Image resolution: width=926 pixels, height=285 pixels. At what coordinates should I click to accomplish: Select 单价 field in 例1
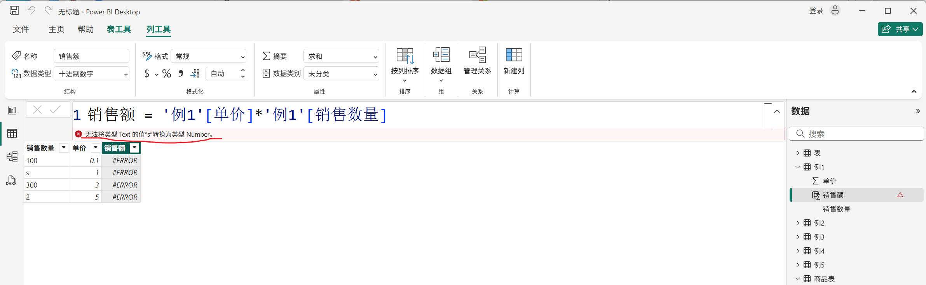[830, 181]
